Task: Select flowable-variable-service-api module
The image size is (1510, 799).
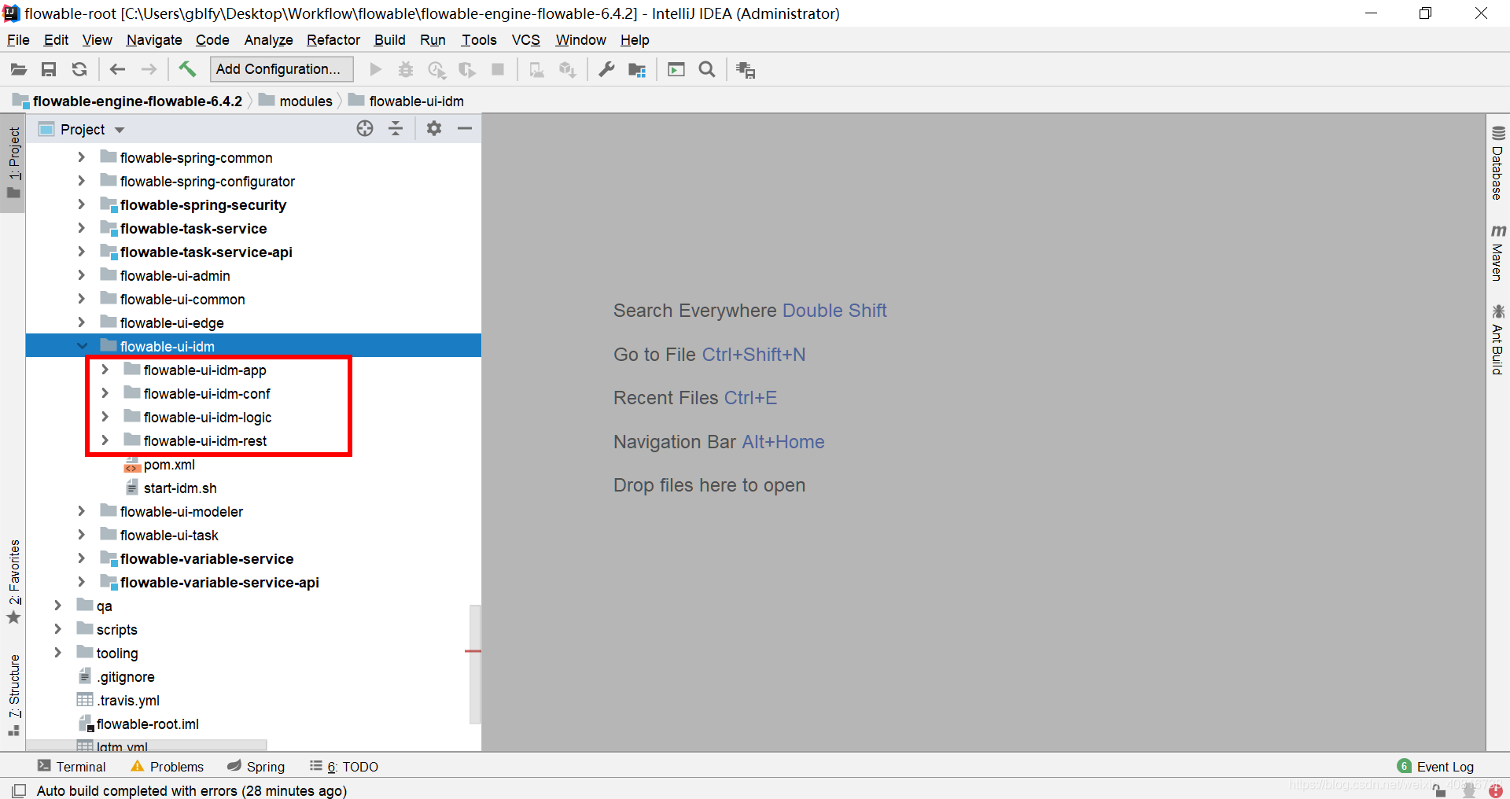Action: (x=219, y=583)
